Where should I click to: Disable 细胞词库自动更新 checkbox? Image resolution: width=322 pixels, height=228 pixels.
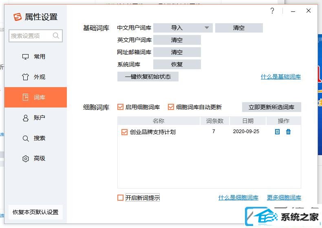171,107
